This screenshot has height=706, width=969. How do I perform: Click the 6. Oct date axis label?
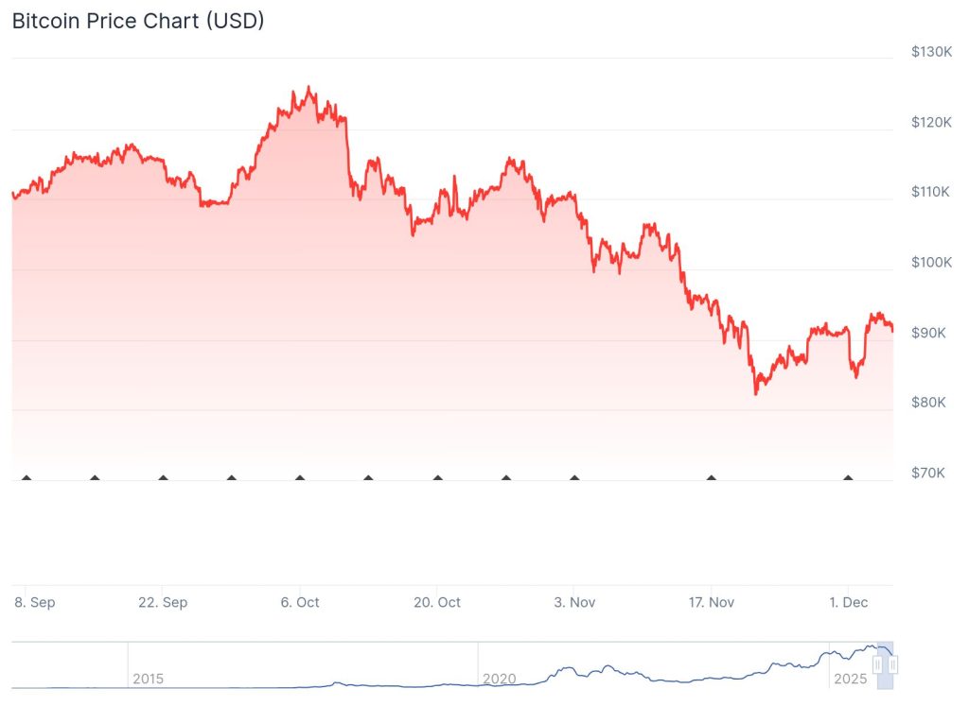tap(300, 602)
